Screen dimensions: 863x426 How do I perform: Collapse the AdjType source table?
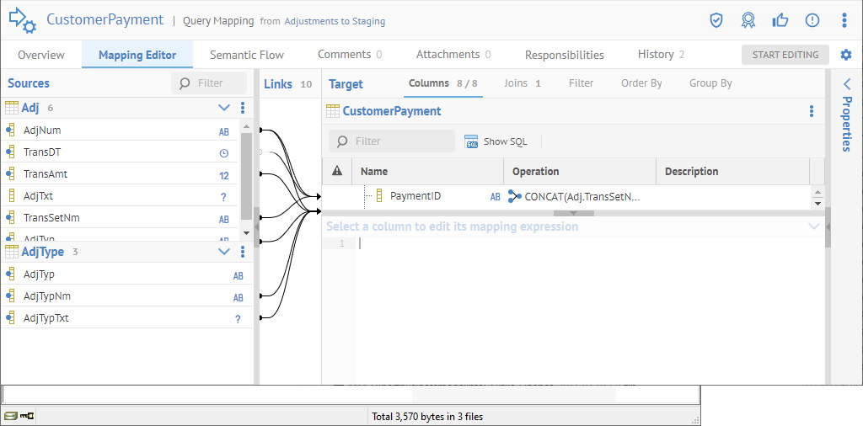coord(224,252)
